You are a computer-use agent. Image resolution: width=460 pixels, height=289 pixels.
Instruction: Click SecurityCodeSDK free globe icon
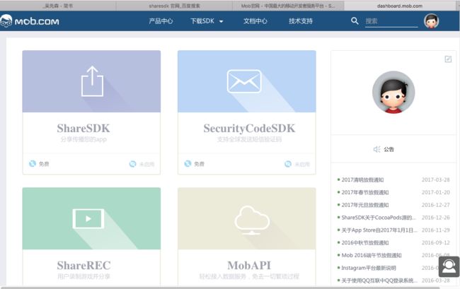[188, 164]
